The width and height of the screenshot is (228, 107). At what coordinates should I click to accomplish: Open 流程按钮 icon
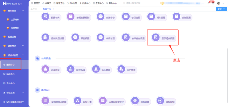point(160,101)
